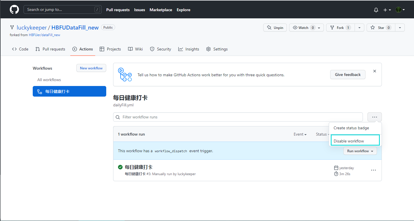This screenshot has width=414, height=221.
Task: Click the workflow options three-dot button
Action: (375, 117)
